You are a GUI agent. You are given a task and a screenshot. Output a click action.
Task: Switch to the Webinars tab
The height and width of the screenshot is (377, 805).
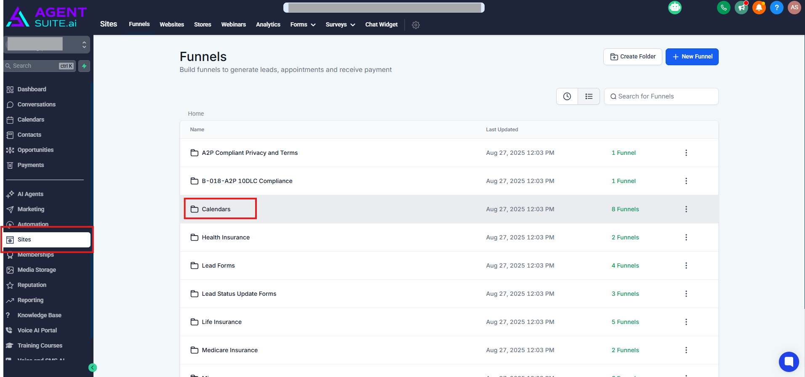[x=234, y=24]
